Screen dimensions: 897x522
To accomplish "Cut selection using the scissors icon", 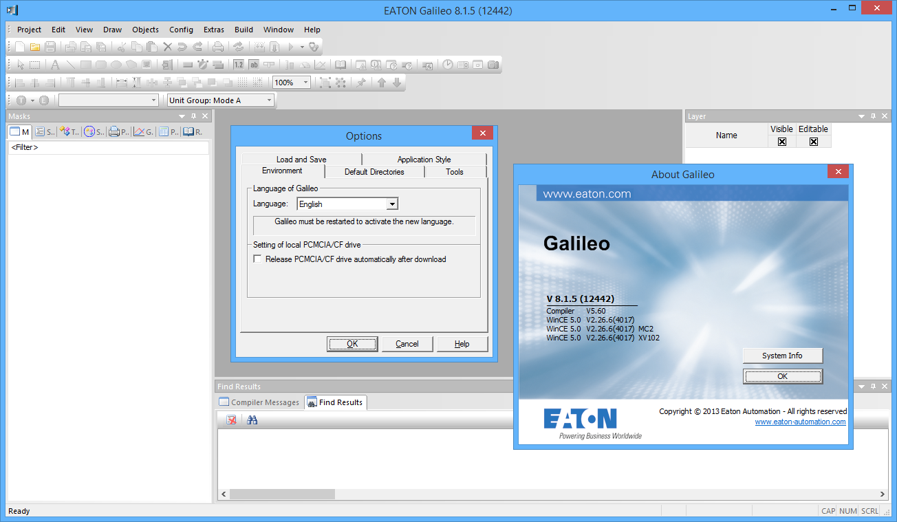I will click(x=122, y=47).
